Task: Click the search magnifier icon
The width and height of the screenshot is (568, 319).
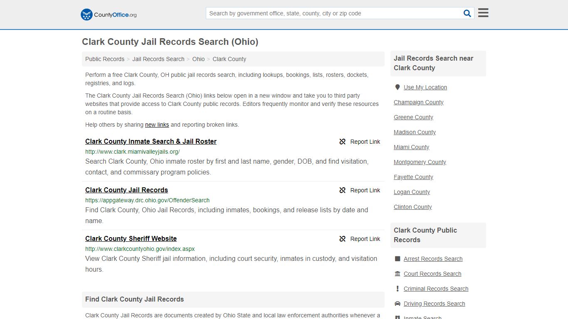Action: coord(467,13)
